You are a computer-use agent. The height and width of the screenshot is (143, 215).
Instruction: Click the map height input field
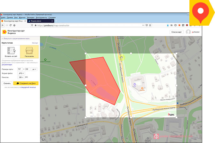[28, 69]
